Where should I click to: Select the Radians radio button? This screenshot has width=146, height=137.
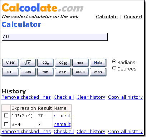click(x=114, y=62)
